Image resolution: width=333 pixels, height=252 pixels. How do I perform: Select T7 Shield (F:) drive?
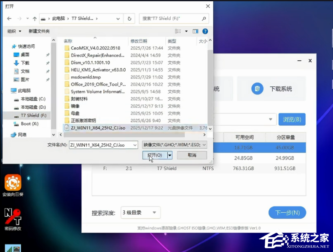(x=34, y=115)
